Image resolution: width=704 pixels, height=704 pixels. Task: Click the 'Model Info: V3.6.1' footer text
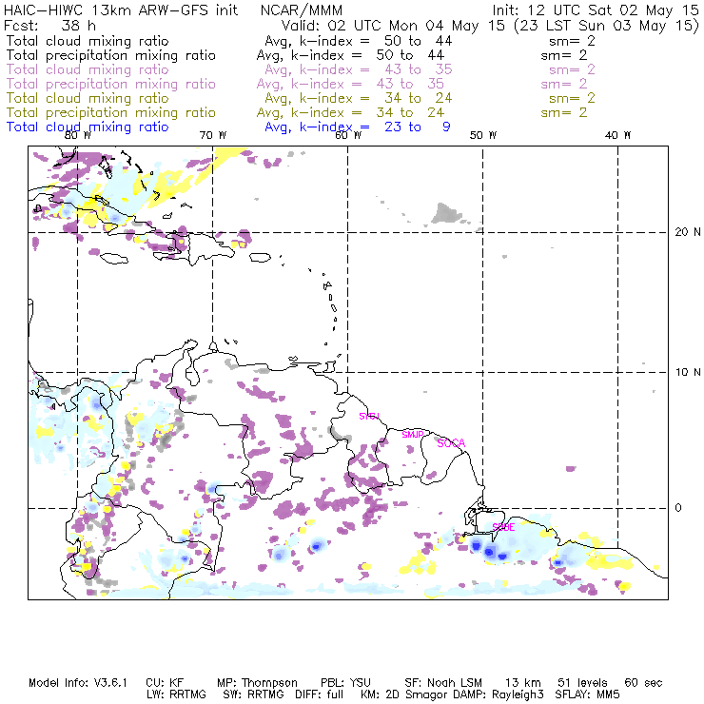(78, 683)
